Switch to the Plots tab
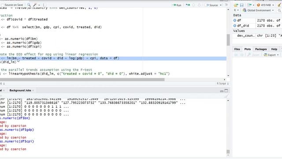This screenshot has width=282, height=159. (248, 49)
